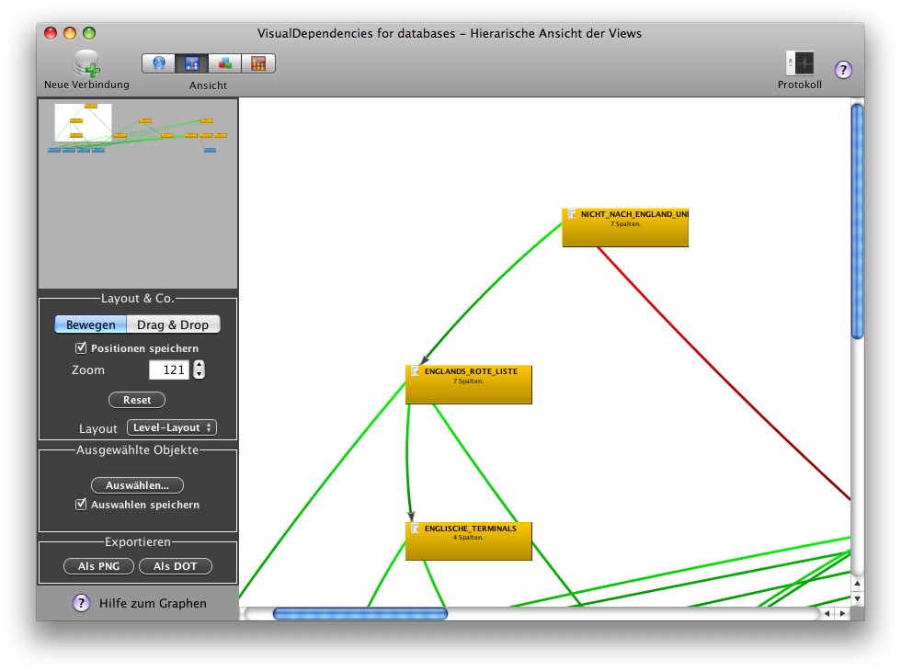Click the graph overview minimap viewport

84,122
